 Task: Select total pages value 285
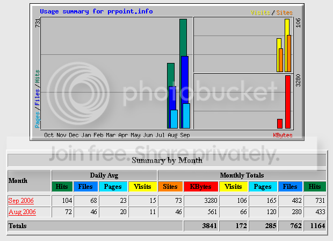click(x=271, y=226)
